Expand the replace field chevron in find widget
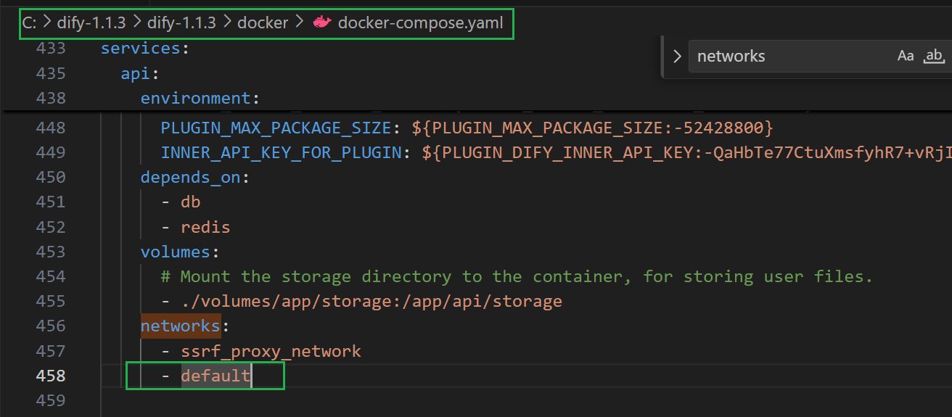Screen dimensions: 952x417 tap(677, 56)
